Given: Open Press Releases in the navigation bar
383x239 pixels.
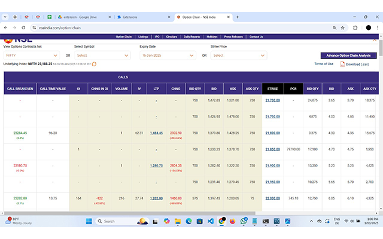Looking at the screenshot, I should (x=233, y=36).
